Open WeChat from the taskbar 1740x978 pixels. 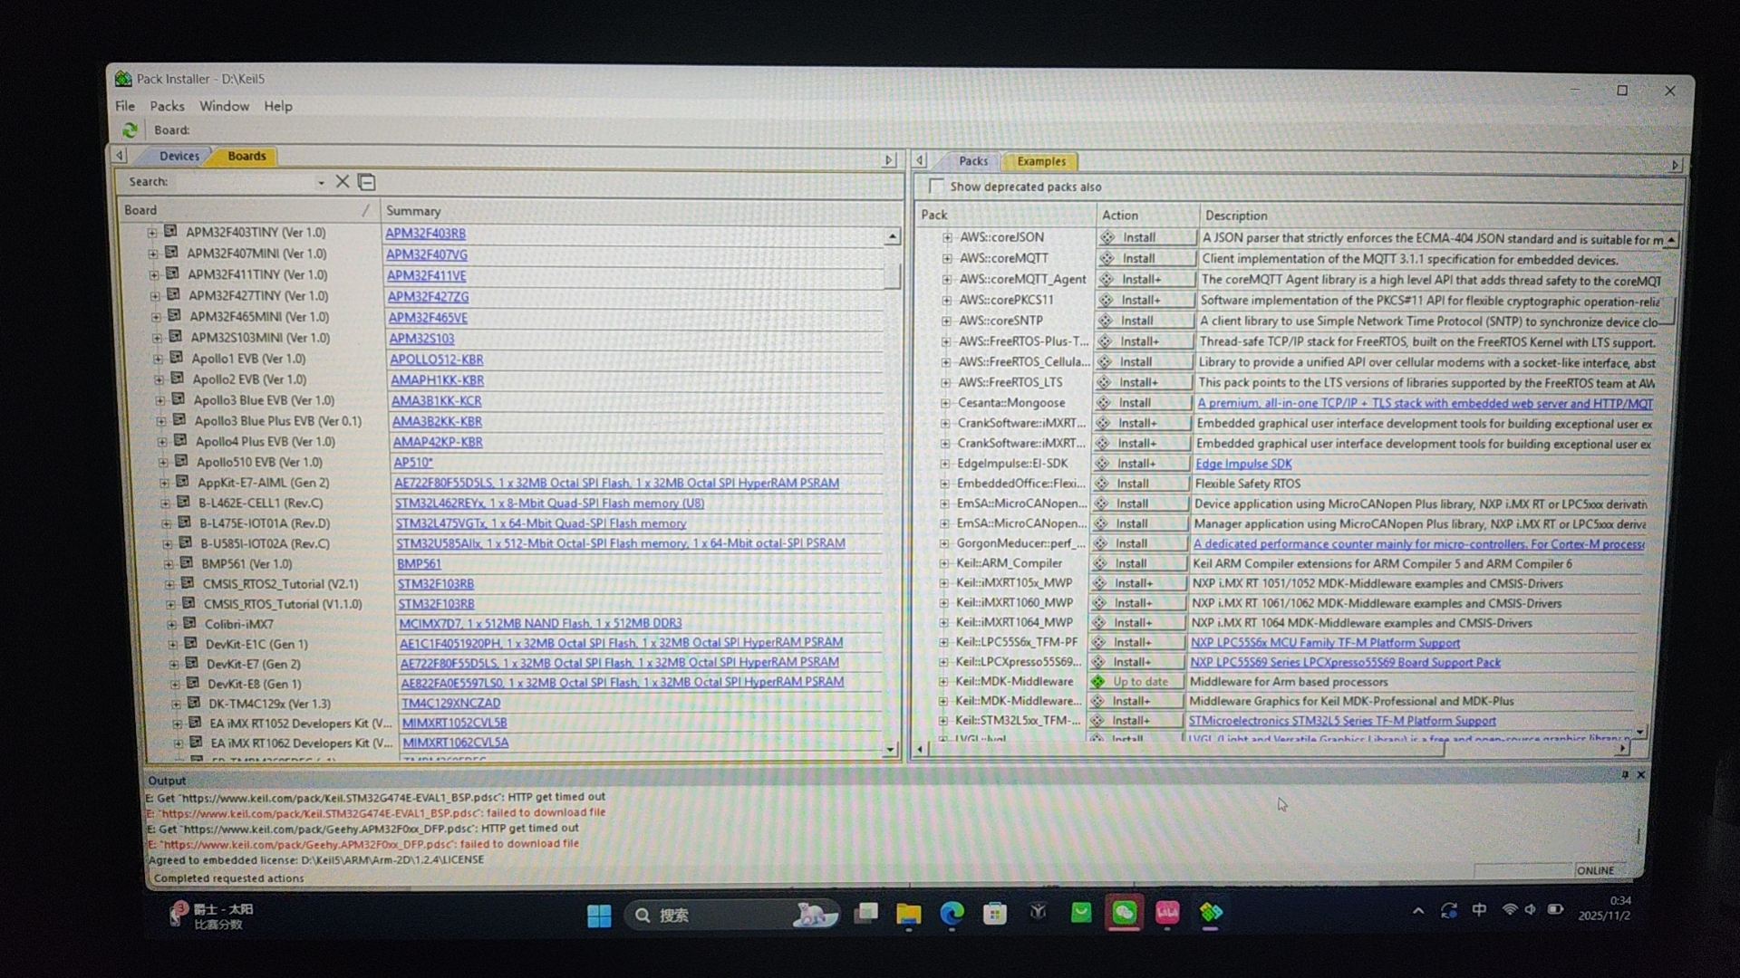pyautogui.click(x=1124, y=913)
